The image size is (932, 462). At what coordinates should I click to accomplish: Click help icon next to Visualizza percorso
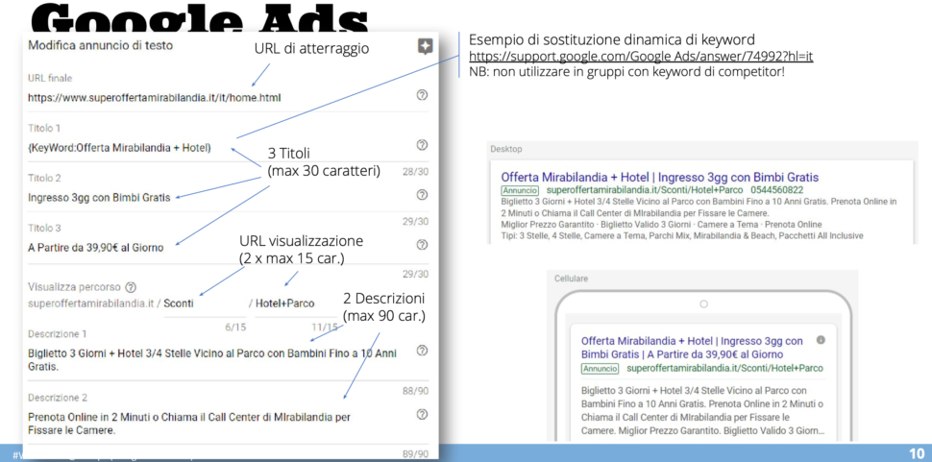coord(131,287)
